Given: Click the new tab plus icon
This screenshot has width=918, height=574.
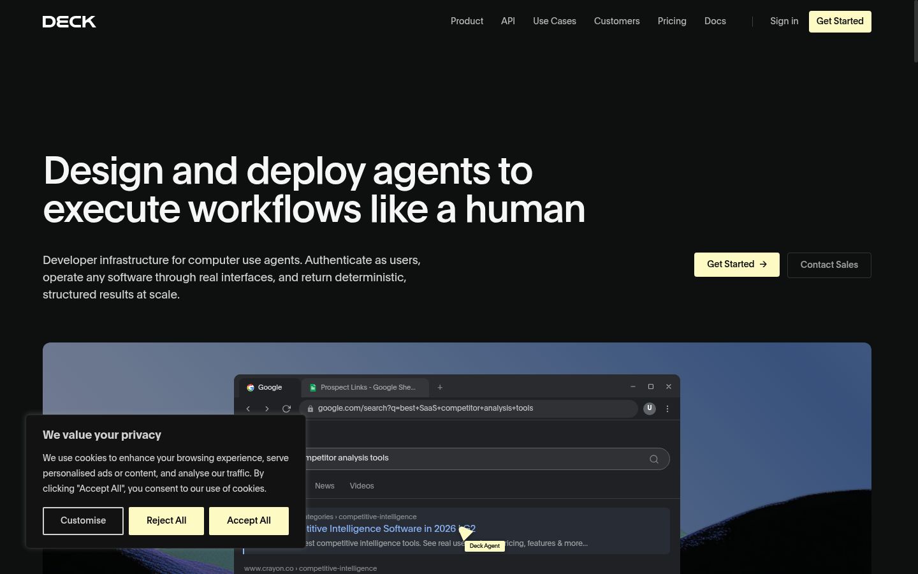Looking at the screenshot, I should (x=440, y=387).
